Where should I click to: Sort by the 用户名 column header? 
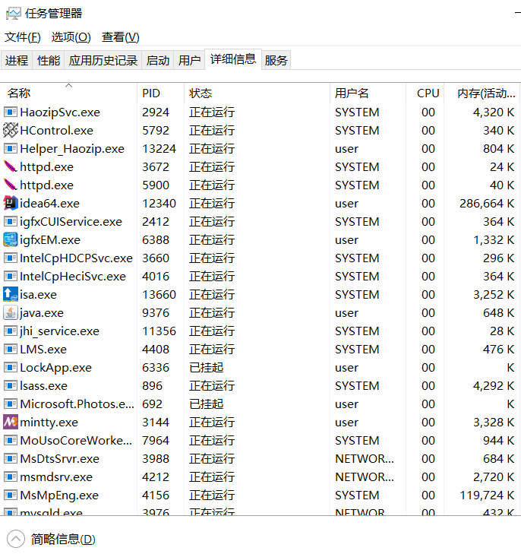[x=368, y=93]
